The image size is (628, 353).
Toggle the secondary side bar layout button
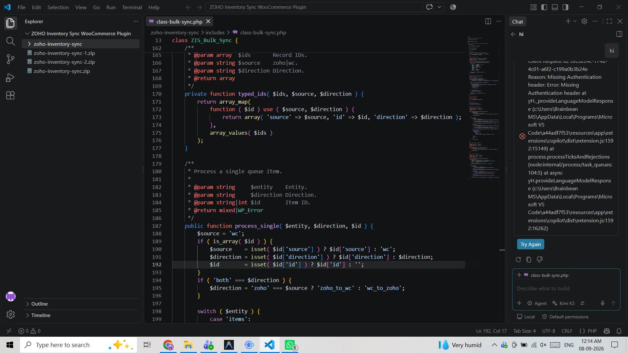click(565, 7)
